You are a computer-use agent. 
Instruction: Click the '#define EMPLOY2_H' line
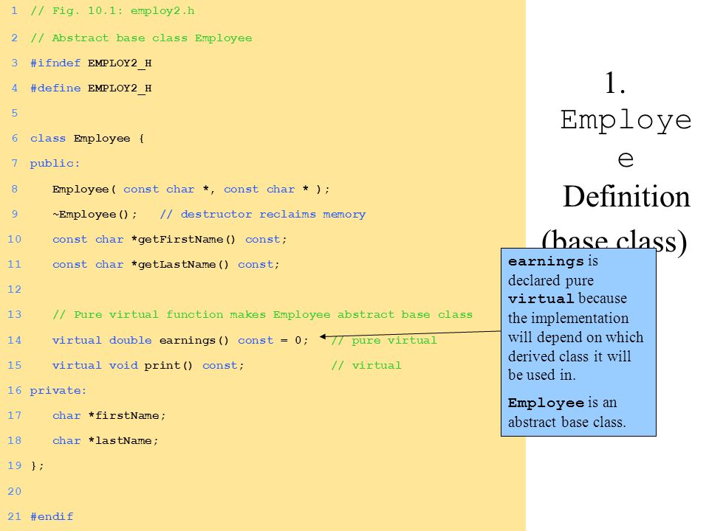pos(91,88)
